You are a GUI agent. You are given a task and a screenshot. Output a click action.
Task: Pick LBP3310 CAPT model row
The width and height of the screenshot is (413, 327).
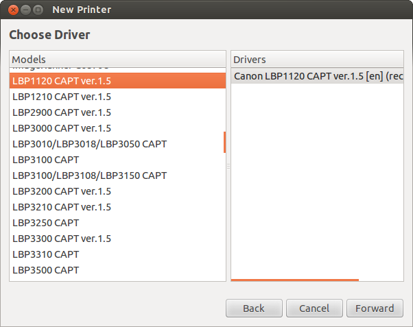pyautogui.click(x=117, y=254)
